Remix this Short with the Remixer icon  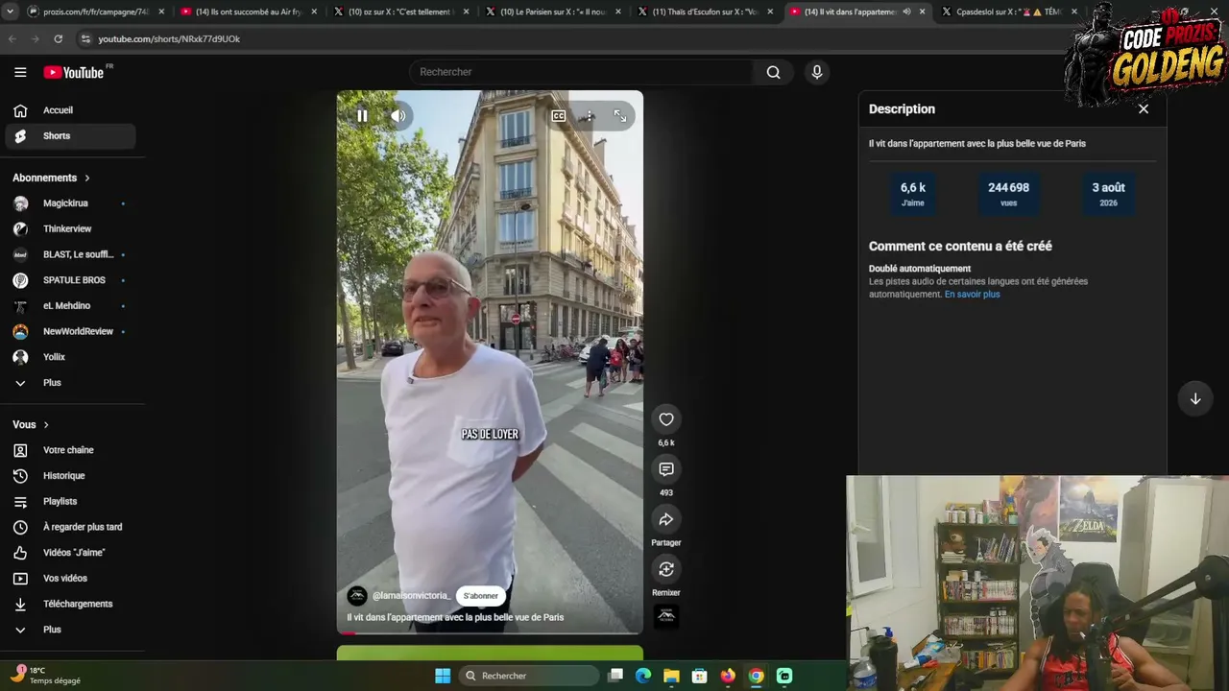pos(666,569)
